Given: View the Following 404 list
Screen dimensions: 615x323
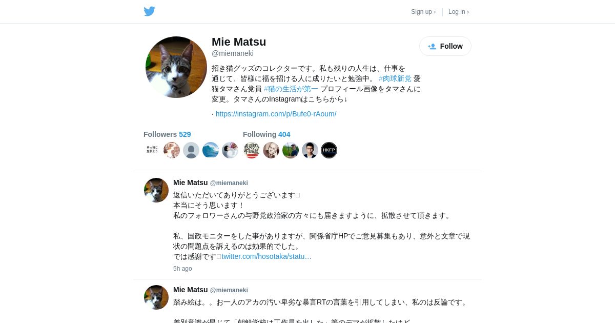Looking at the screenshot, I should coord(266,134).
